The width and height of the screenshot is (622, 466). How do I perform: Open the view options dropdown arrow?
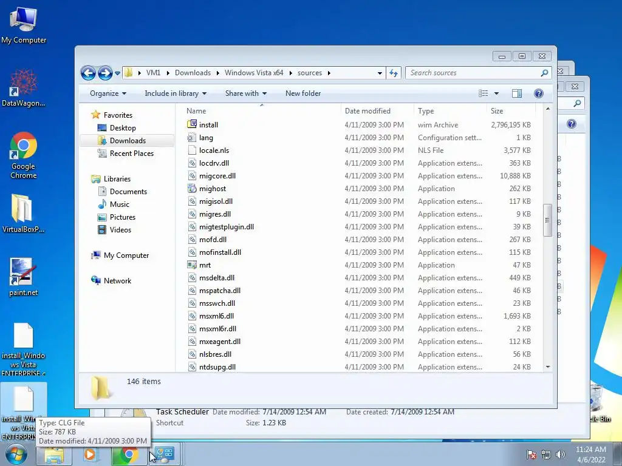coord(496,93)
